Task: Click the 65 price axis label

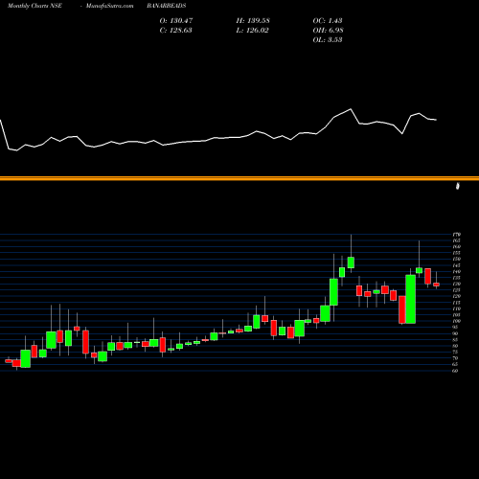Action: (x=455, y=364)
